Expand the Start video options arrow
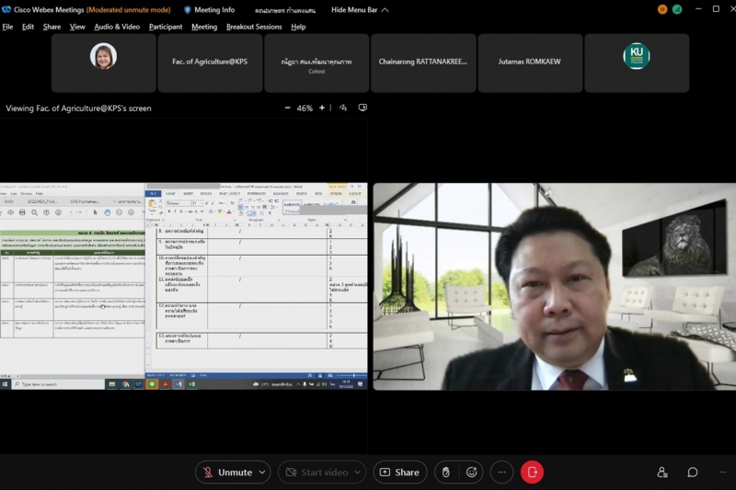This screenshot has width=736, height=490. 356,472
